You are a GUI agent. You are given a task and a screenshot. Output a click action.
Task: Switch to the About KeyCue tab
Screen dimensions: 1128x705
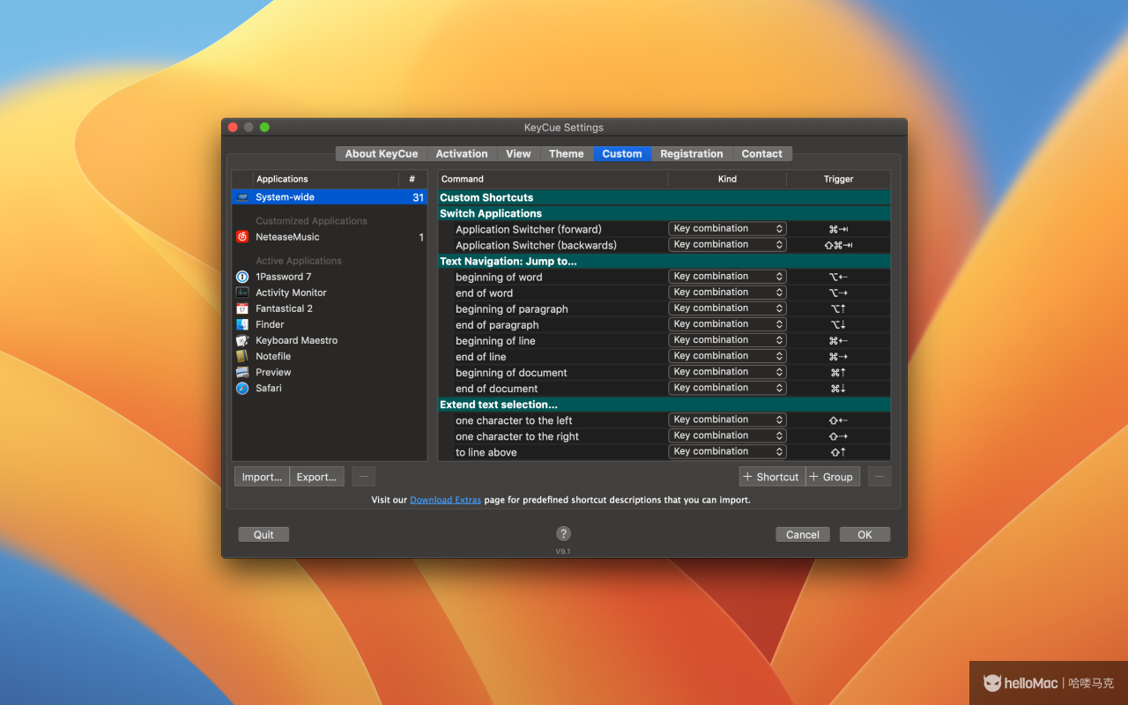(x=381, y=153)
